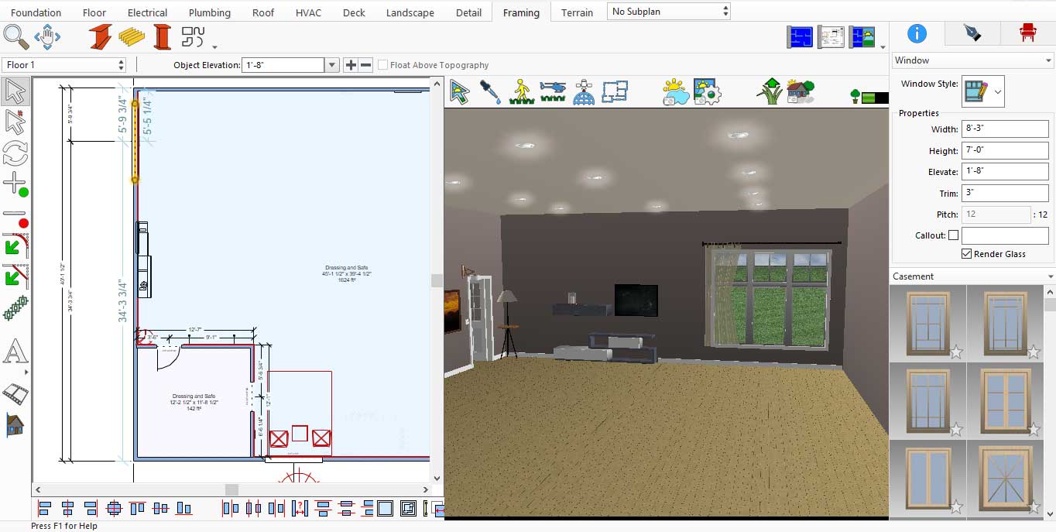Screen dimensions: 1056x532
Task: Click the eyedropper tool in 3D toolbar
Action: pyautogui.click(x=490, y=92)
